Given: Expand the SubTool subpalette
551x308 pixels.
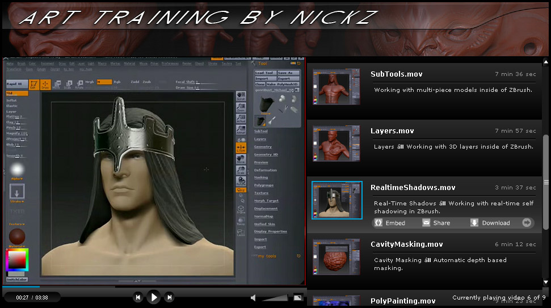Looking at the screenshot, I should (260, 132).
